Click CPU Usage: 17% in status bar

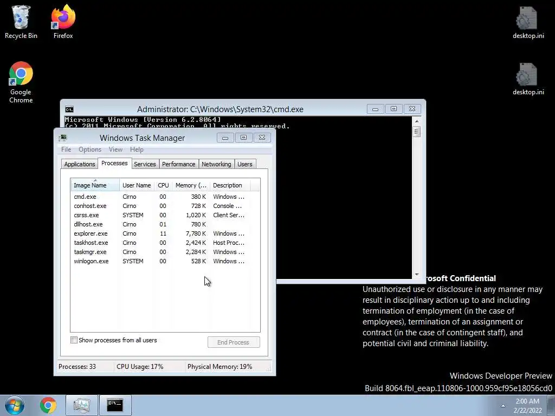140,367
